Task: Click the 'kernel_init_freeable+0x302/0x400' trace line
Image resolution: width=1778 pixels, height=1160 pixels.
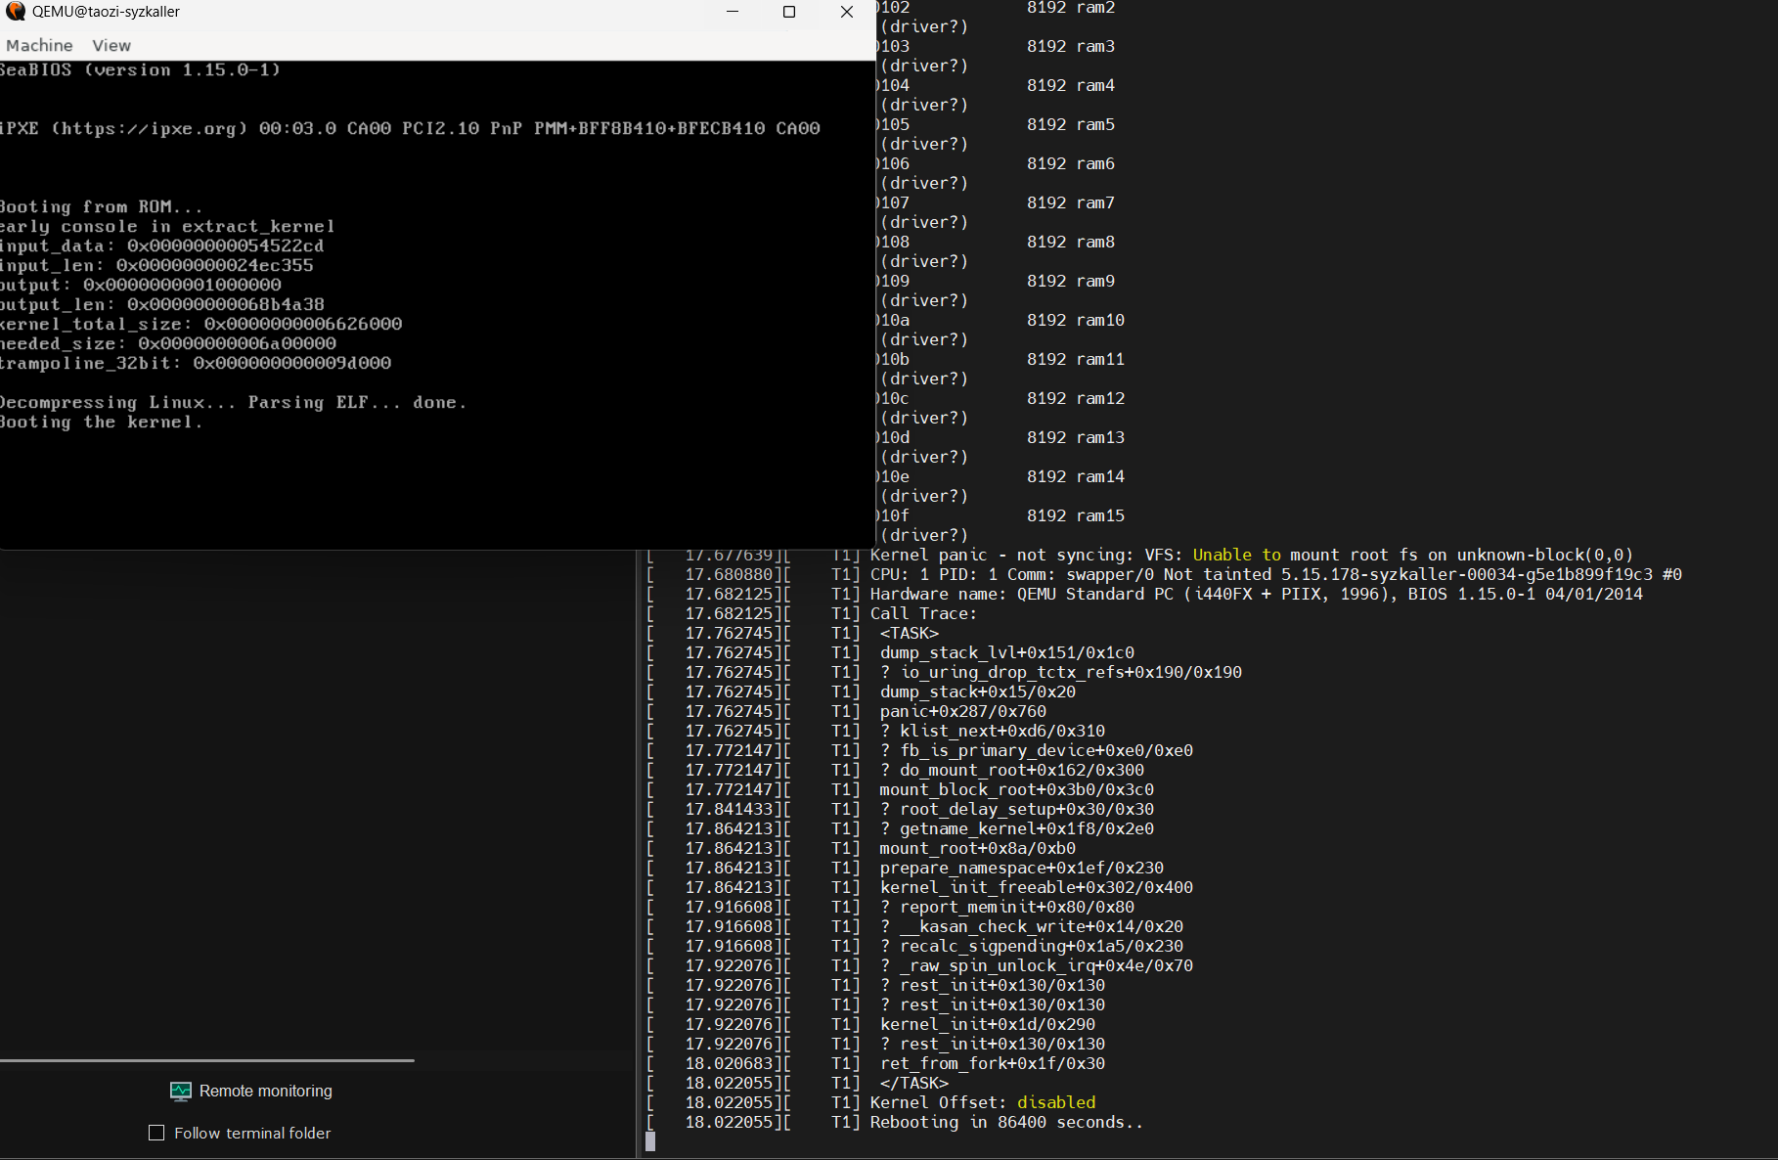Action: pos(1037,887)
